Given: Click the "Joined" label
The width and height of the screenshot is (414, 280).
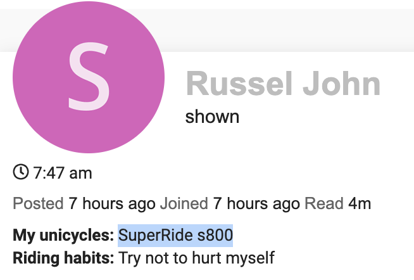Looking at the screenshot, I should click(x=184, y=204).
